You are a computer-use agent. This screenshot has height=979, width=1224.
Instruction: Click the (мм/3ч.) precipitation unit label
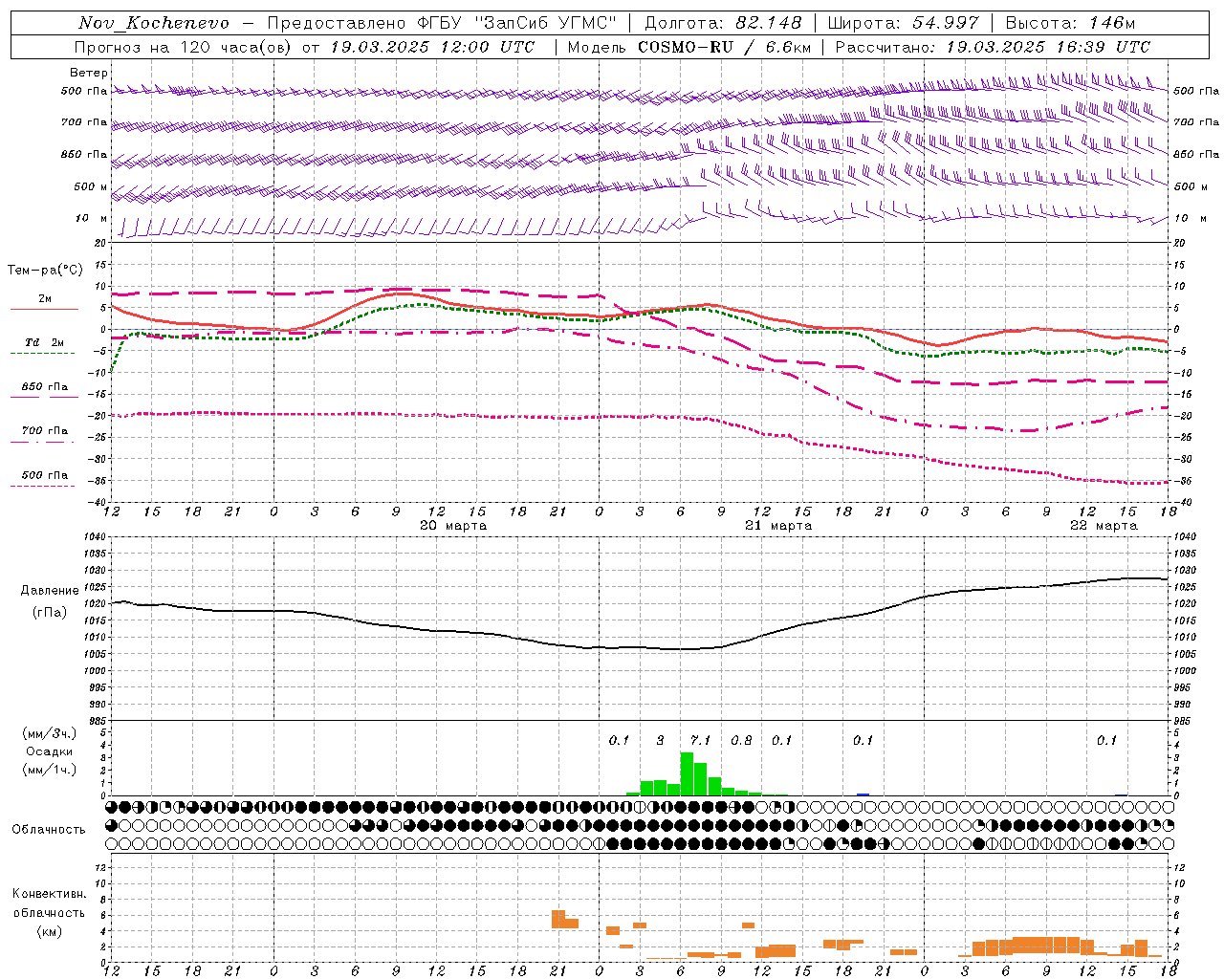pos(50,733)
